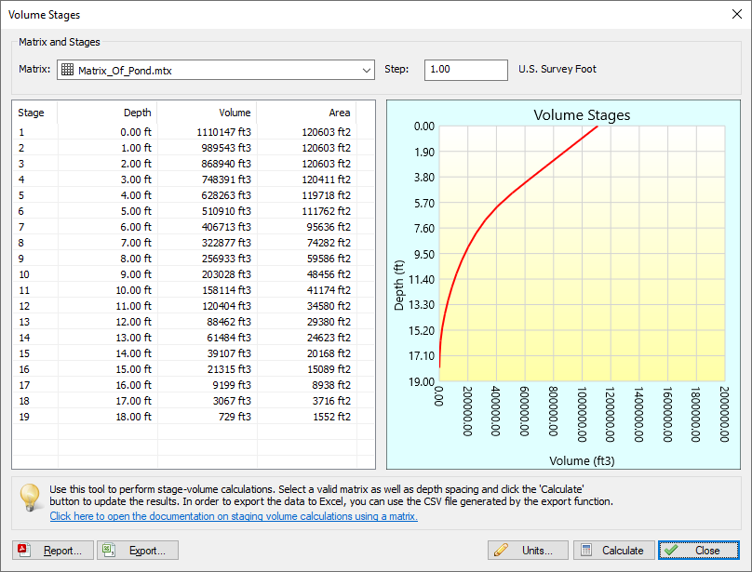Click the PDF icon on Report button

click(24, 550)
